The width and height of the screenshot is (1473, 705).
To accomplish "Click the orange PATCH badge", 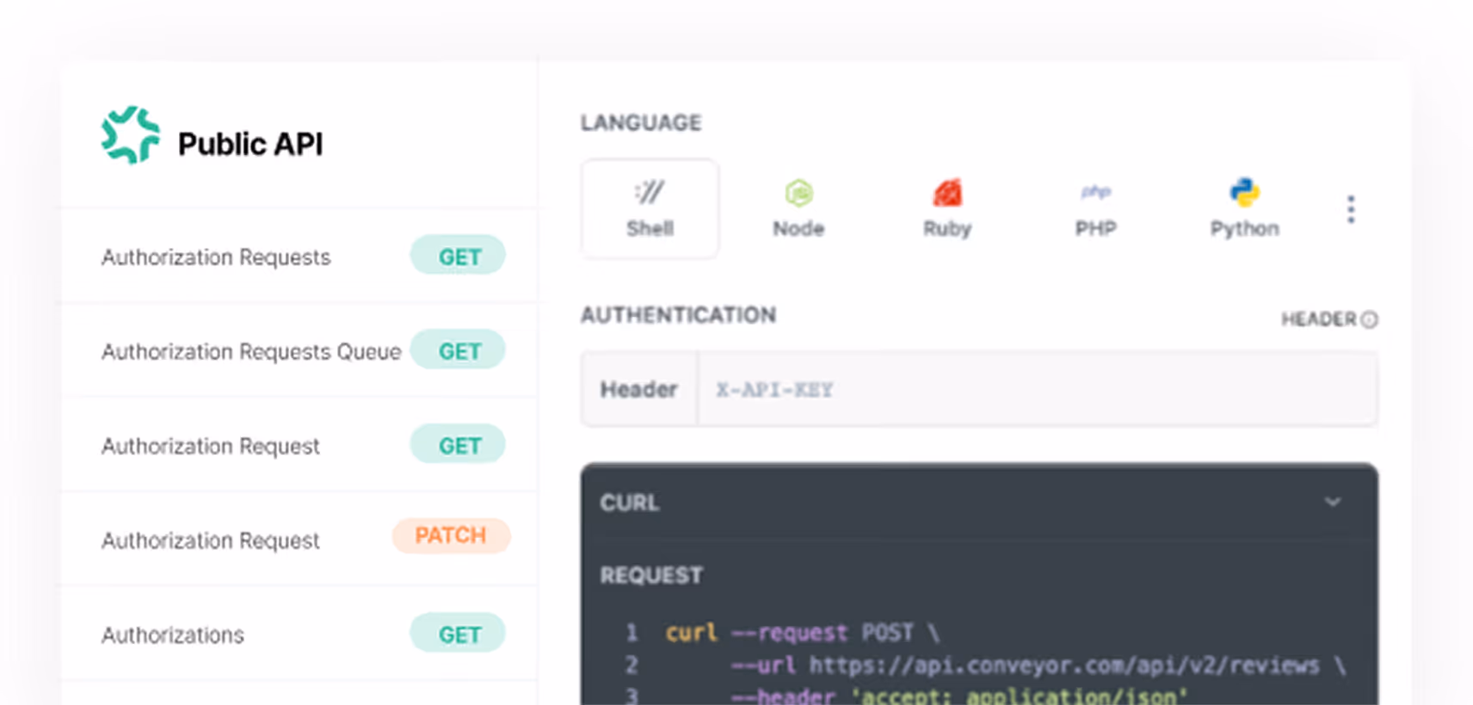I will pyautogui.click(x=451, y=535).
